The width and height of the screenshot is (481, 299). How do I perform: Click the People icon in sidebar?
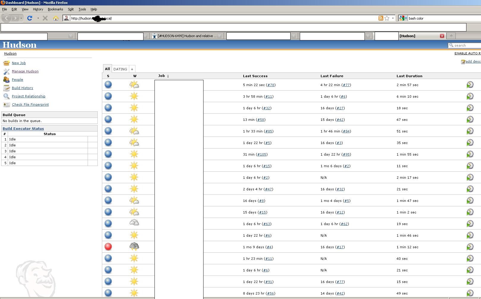pyautogui.click(x=6, y=80)
